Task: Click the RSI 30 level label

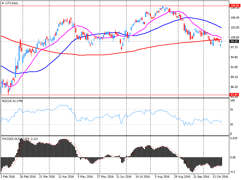Action: tap(231, 124)
